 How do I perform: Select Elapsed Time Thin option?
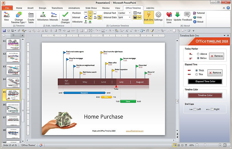(196, 74)
